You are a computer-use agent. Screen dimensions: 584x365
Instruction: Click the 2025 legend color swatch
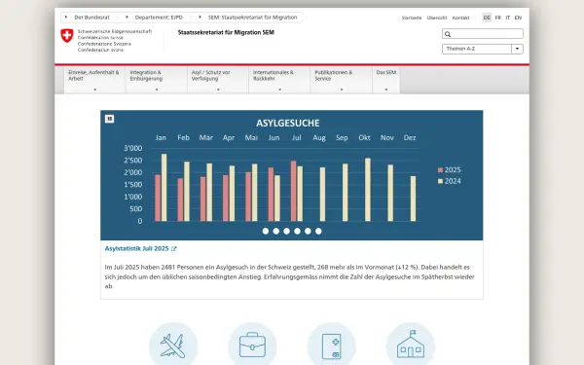(440, 170)
